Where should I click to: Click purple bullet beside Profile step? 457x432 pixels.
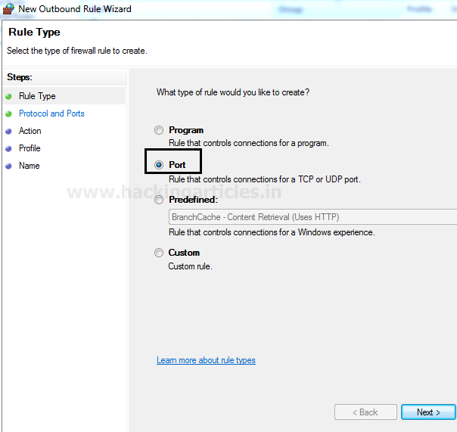tap(8, 148)
